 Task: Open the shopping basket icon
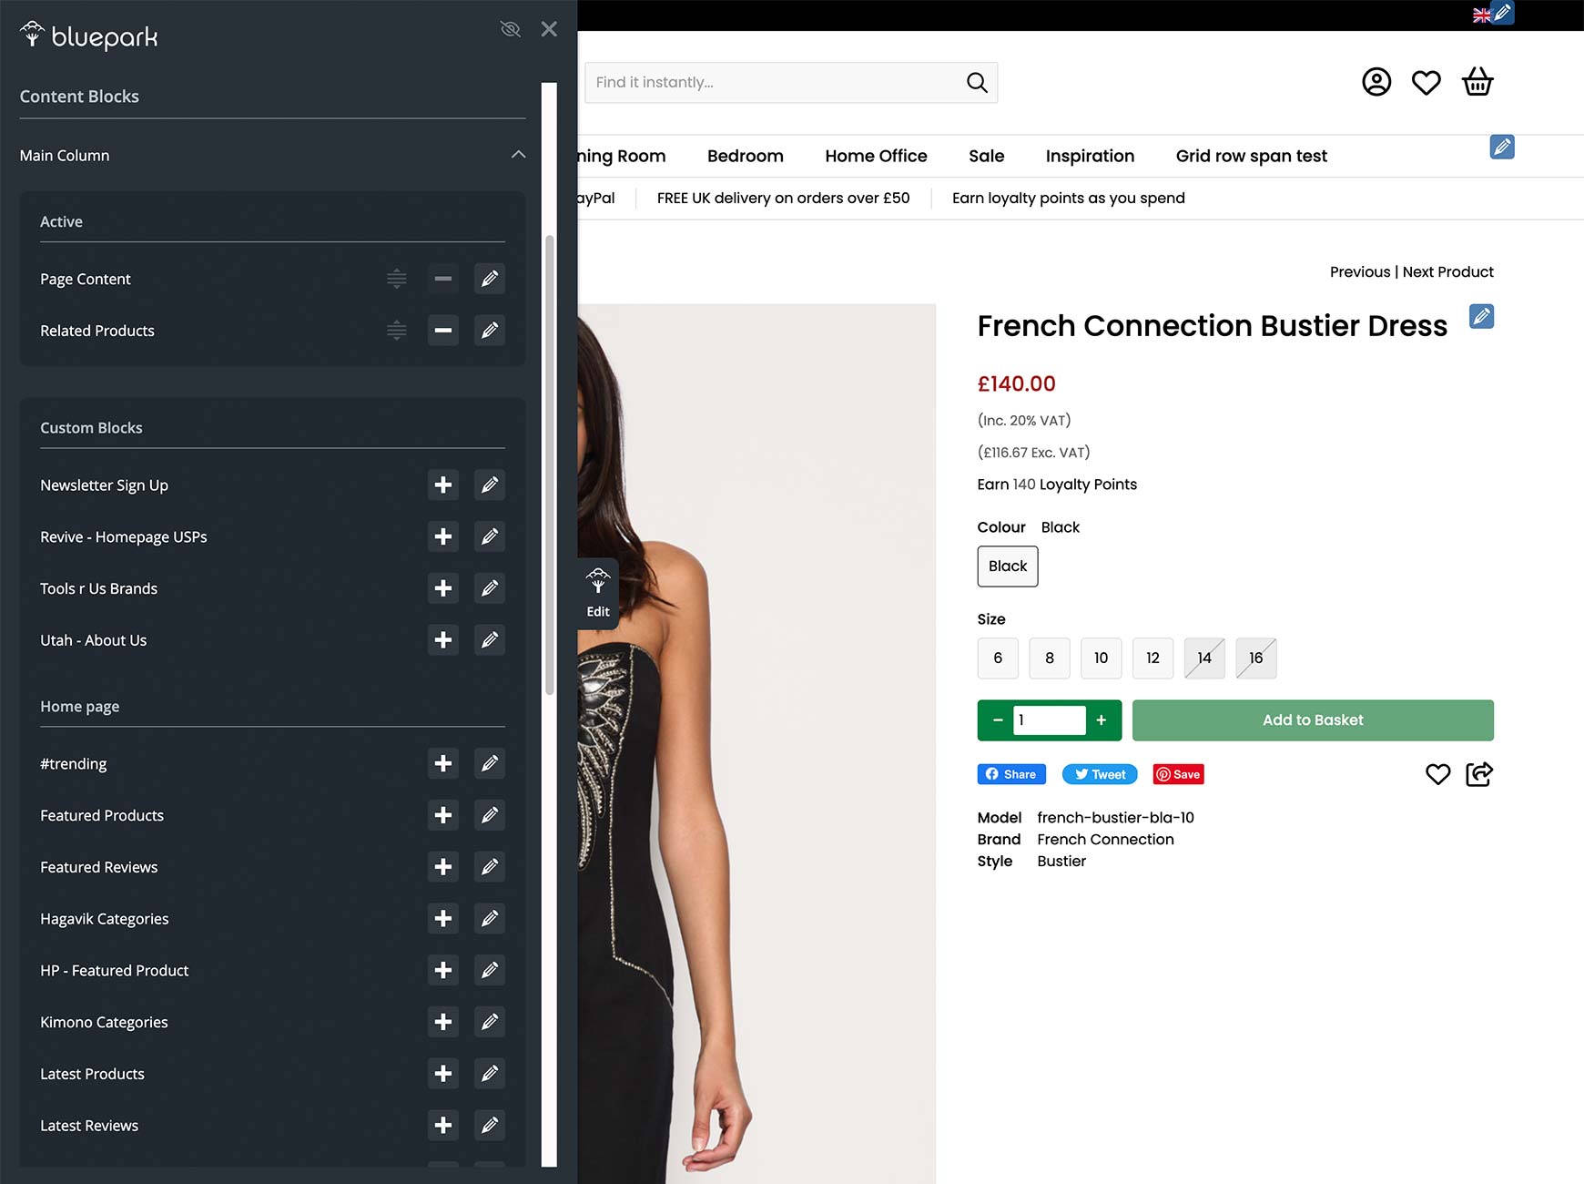tap(1477, 82)
